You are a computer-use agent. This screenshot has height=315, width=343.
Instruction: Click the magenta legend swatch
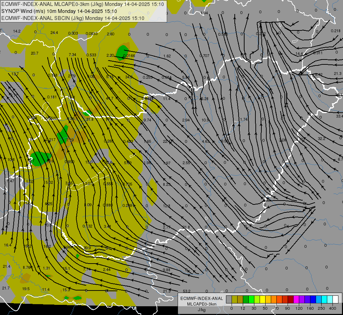coord(296,299)
